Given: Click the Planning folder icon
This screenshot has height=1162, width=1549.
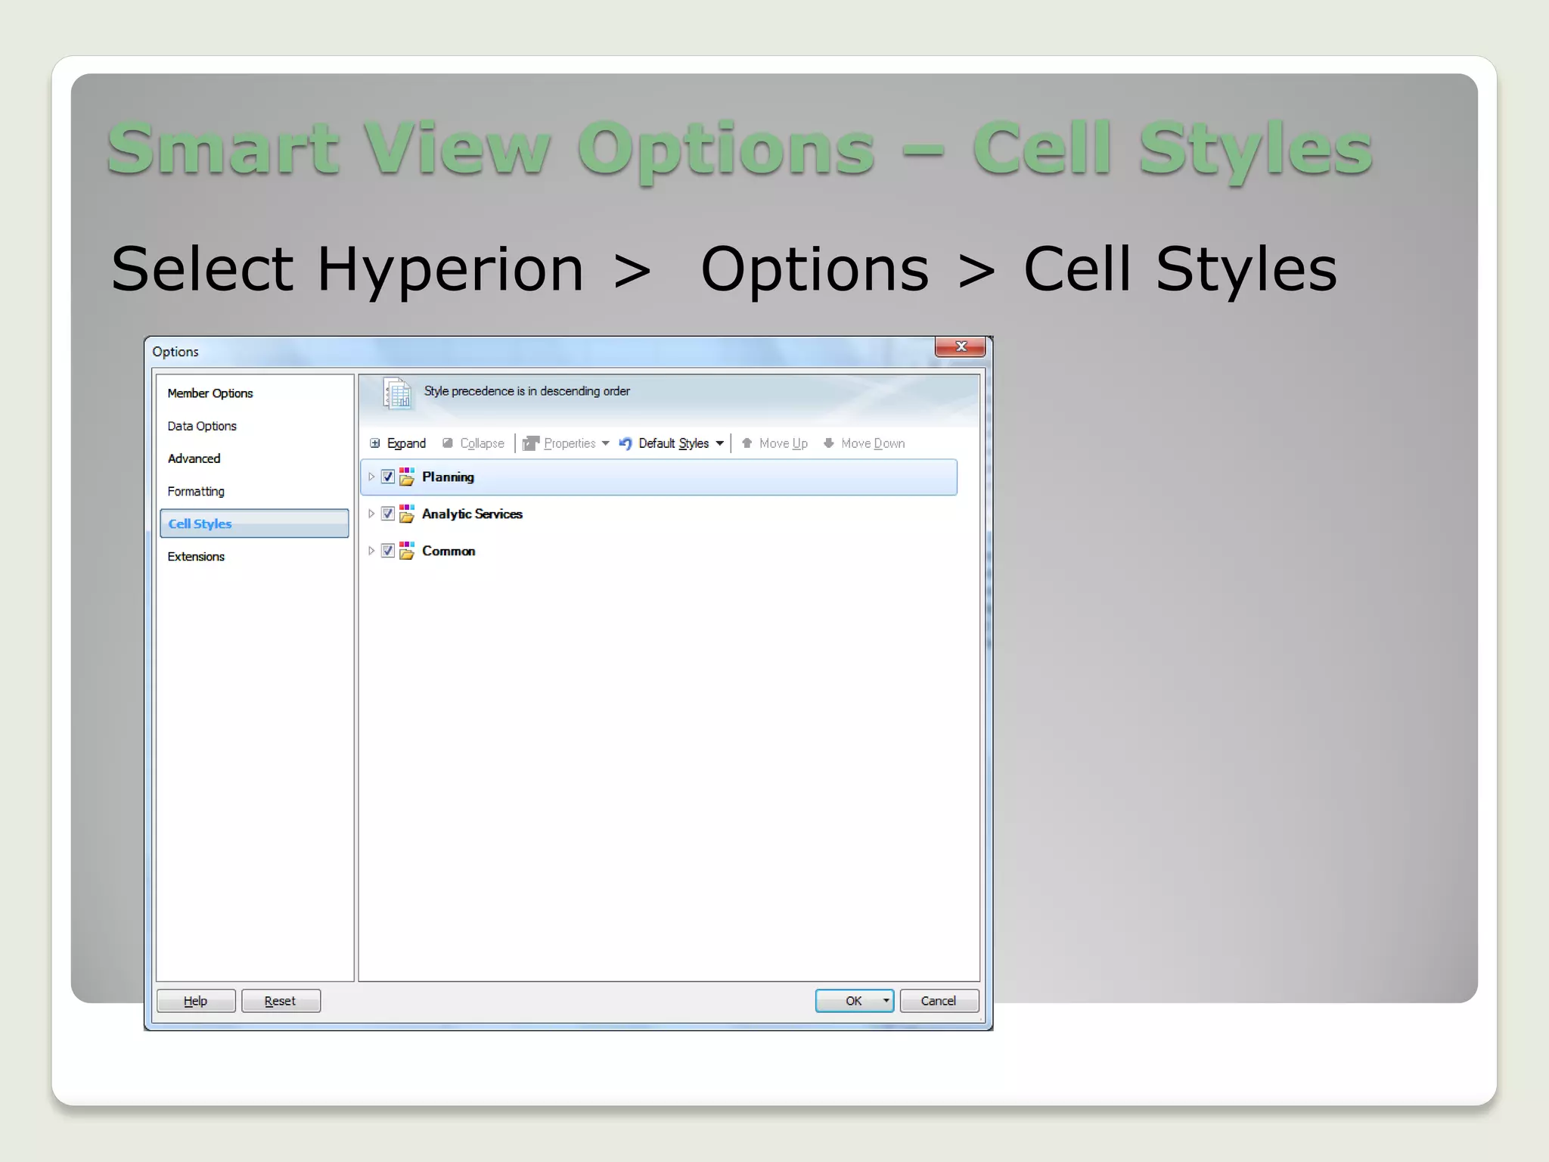Looking at the screenshot, I should pos(407,477).
